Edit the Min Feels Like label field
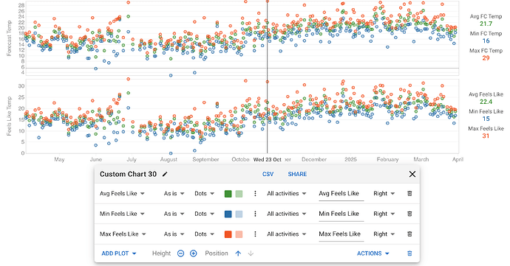This screenshot has width=510, height=266. coord(341,214)
